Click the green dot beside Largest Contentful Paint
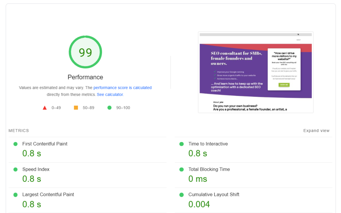The width and height of the screenshot is (341, 213). click(x=15, y=194)
